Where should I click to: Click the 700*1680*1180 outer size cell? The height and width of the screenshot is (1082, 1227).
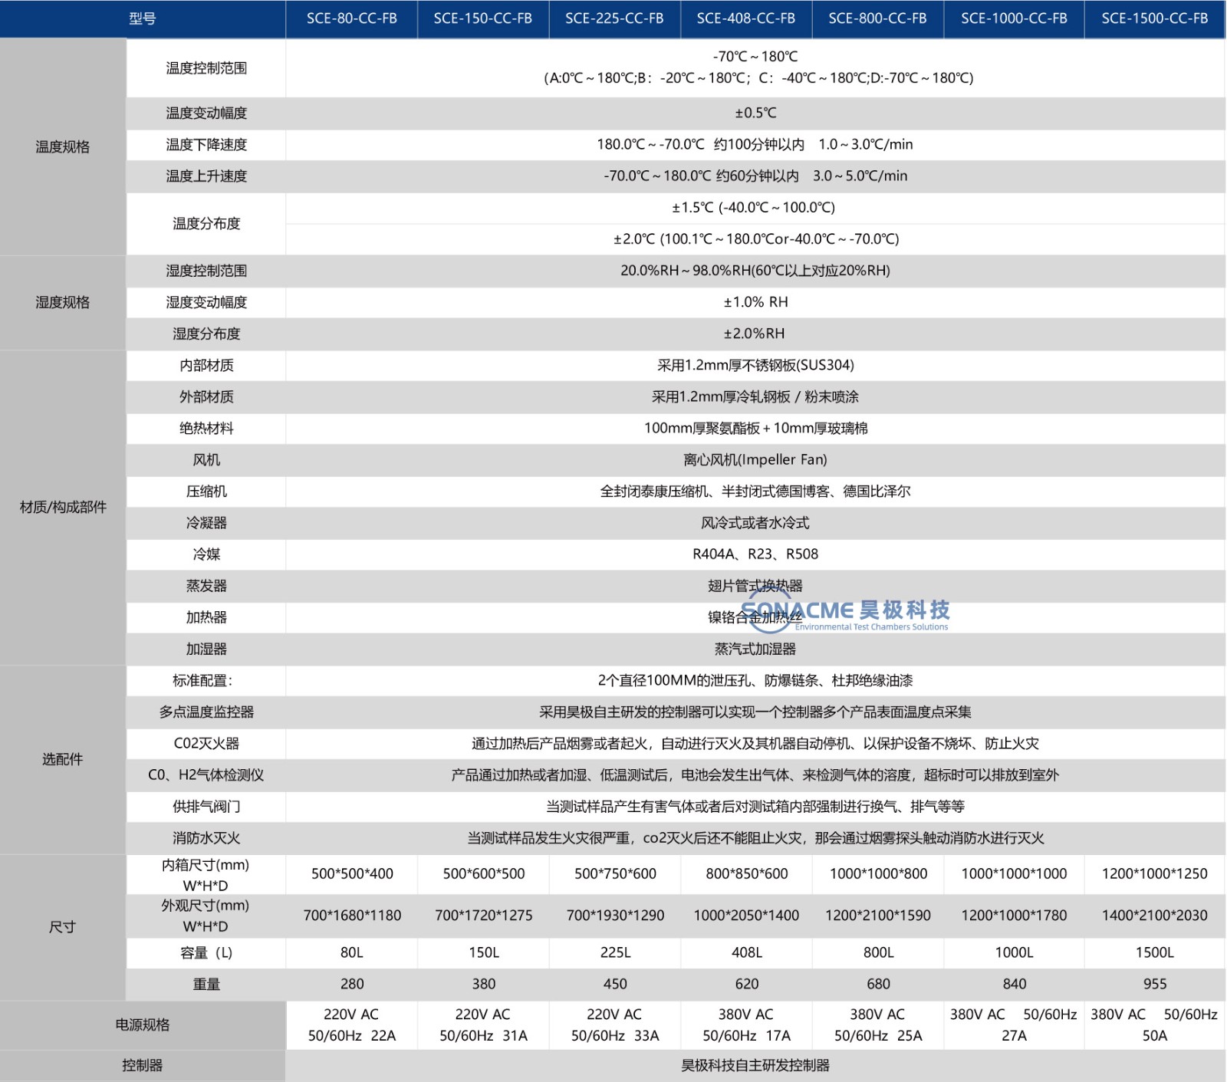tap(352, 915)
